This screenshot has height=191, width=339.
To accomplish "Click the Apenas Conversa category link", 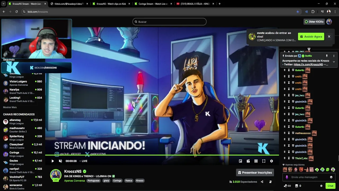I will [74, 181].
